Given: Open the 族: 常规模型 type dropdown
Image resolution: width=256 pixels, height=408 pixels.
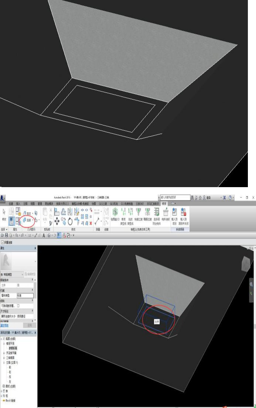Looking at the screenshot, I should click(x=23, y=274).
